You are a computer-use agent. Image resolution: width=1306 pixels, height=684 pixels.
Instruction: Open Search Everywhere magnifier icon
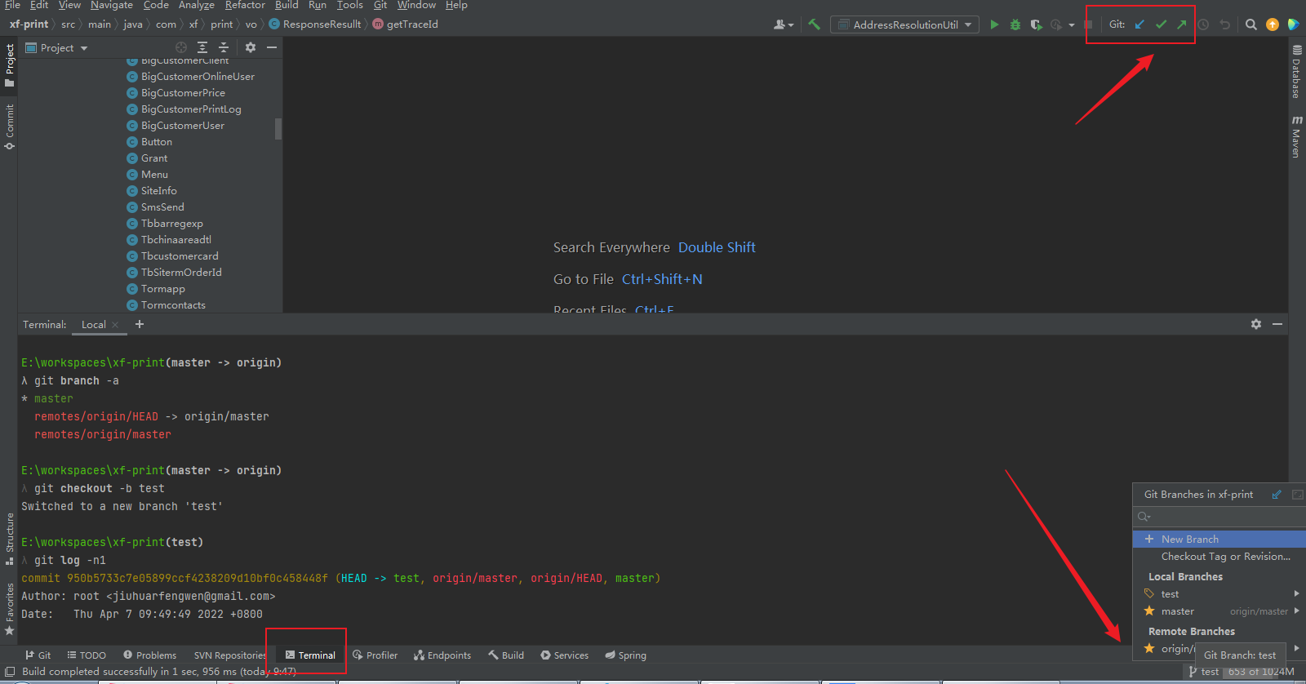point(1250,24)
